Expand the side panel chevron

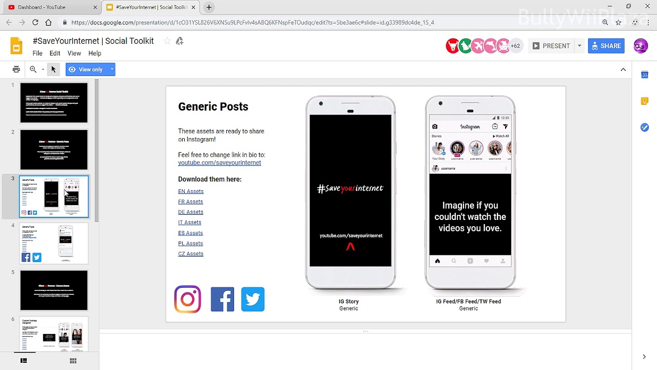(x=644, y=357)
